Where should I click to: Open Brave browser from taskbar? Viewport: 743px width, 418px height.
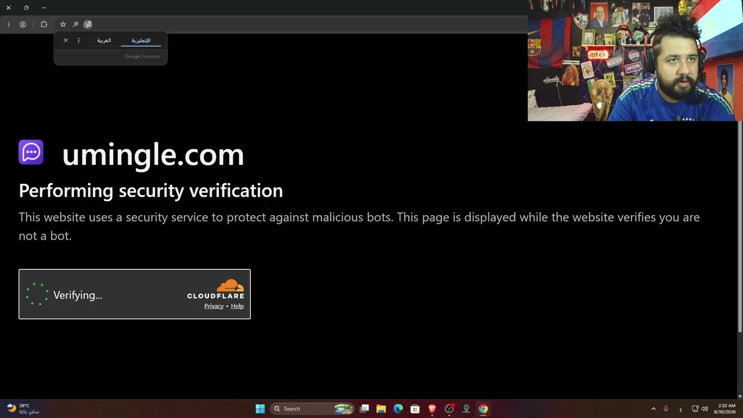[x=432, y=409]
